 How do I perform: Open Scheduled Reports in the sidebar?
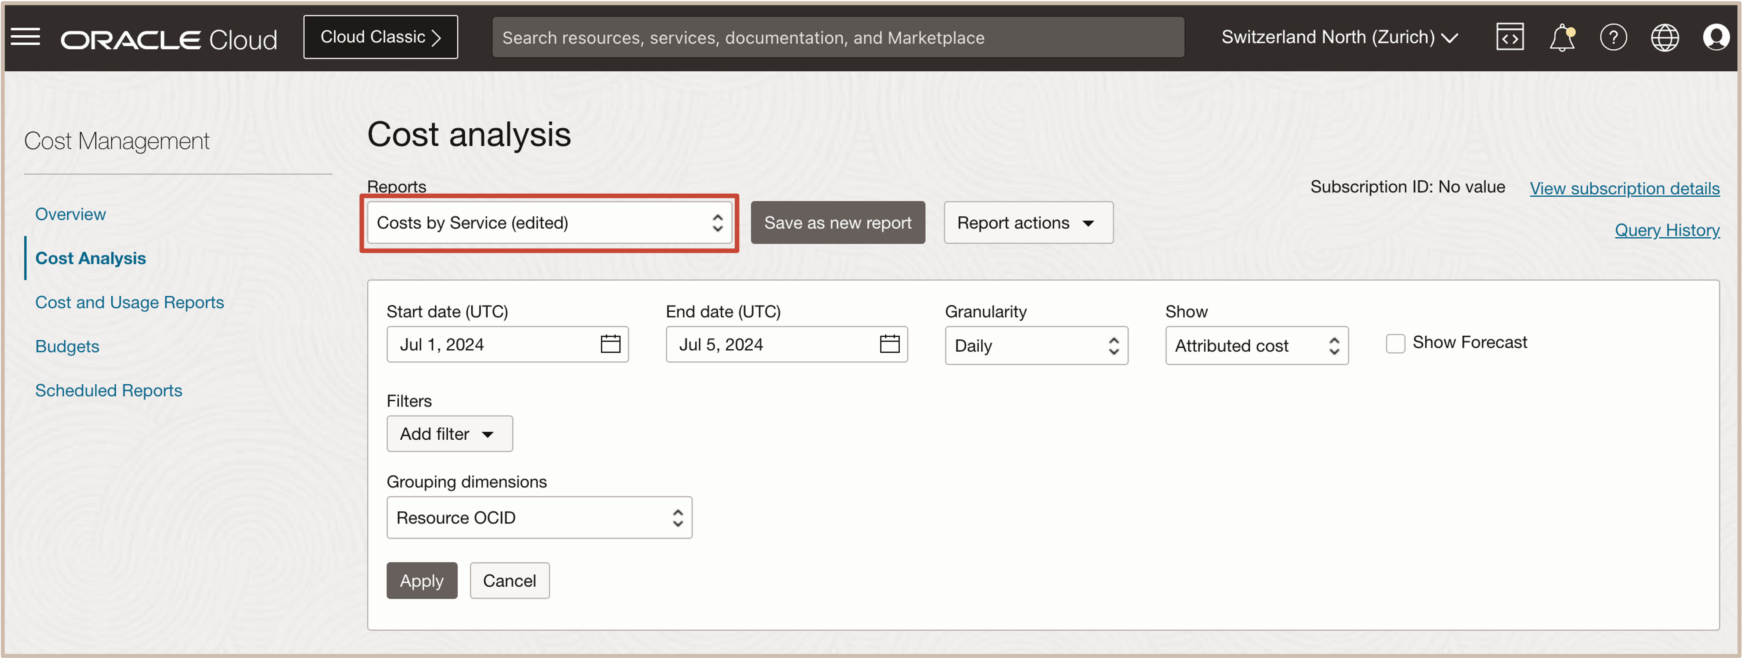click(108, 391)
